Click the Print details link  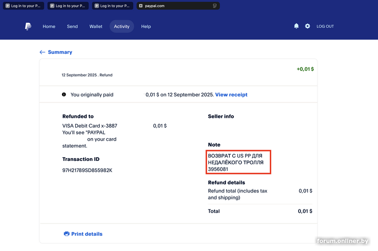(86, 234)
